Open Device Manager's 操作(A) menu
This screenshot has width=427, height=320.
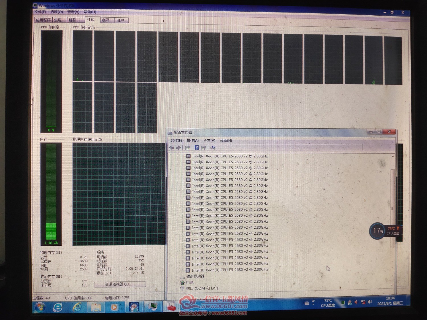tap(192, 141)
